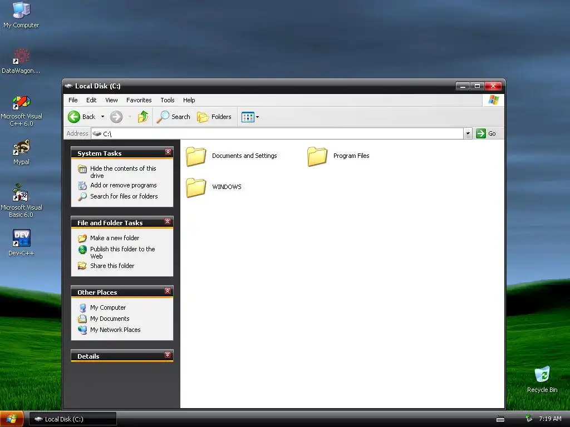Click Local Disk (C:) taskbar button
The width and height of the screenshot is (570, 427).
(x=73, y=419)
